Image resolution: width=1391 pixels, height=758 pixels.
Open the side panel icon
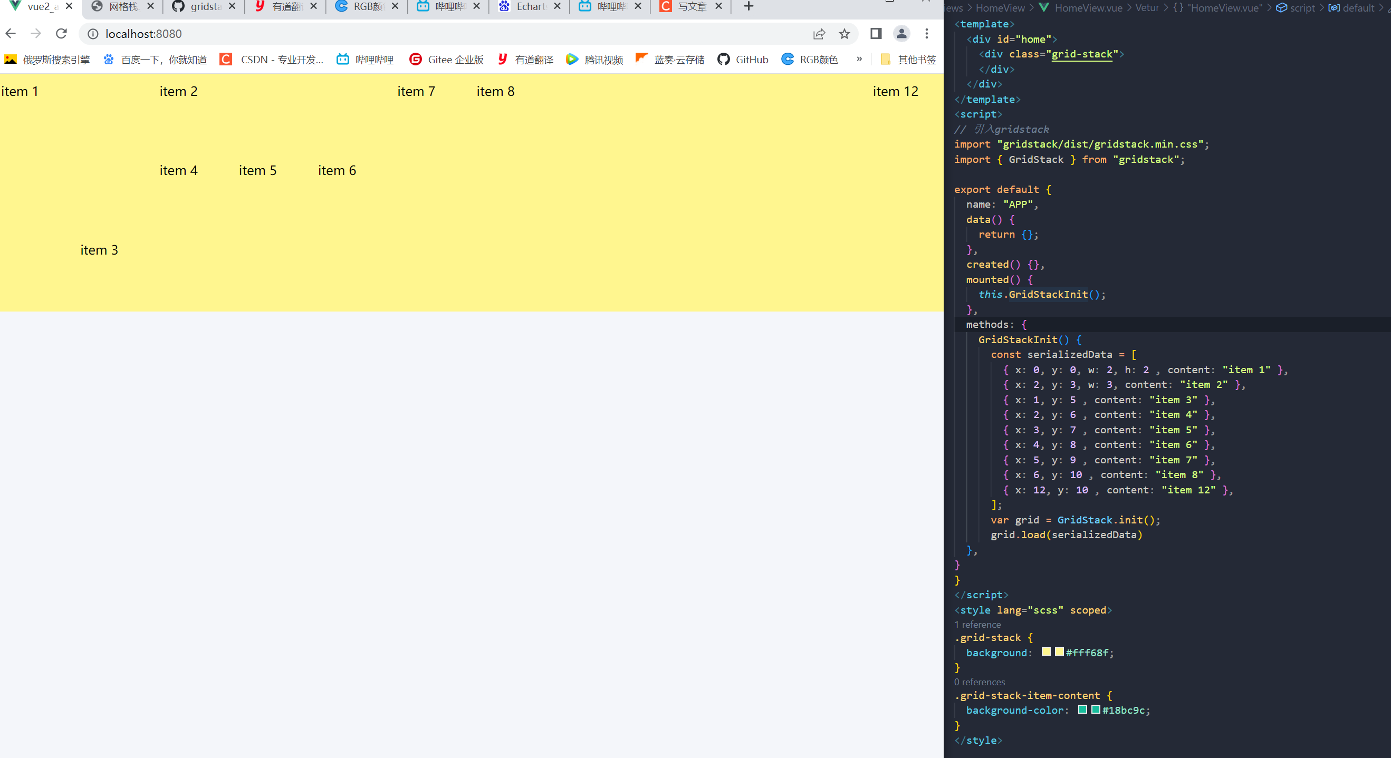coord(875,33)
